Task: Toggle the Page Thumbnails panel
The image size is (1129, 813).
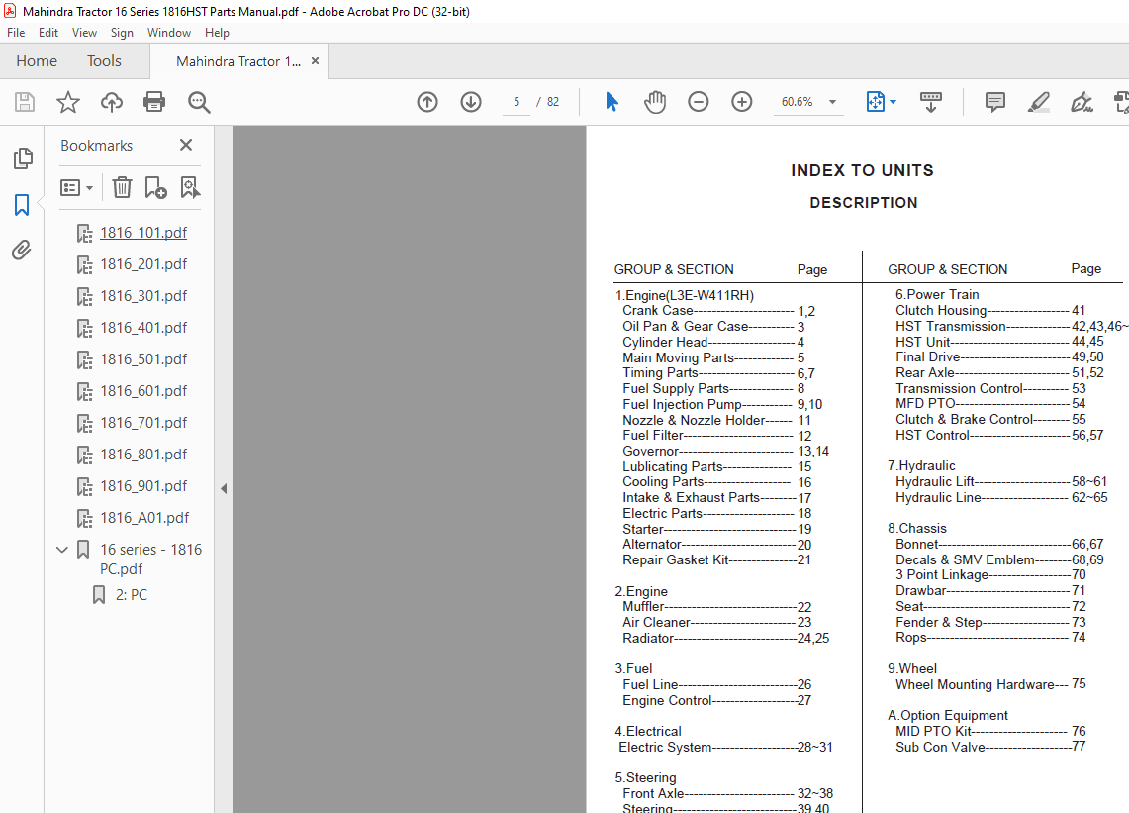Action: point(22,158)
